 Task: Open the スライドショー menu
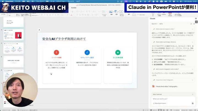click(x=61, y=1)
